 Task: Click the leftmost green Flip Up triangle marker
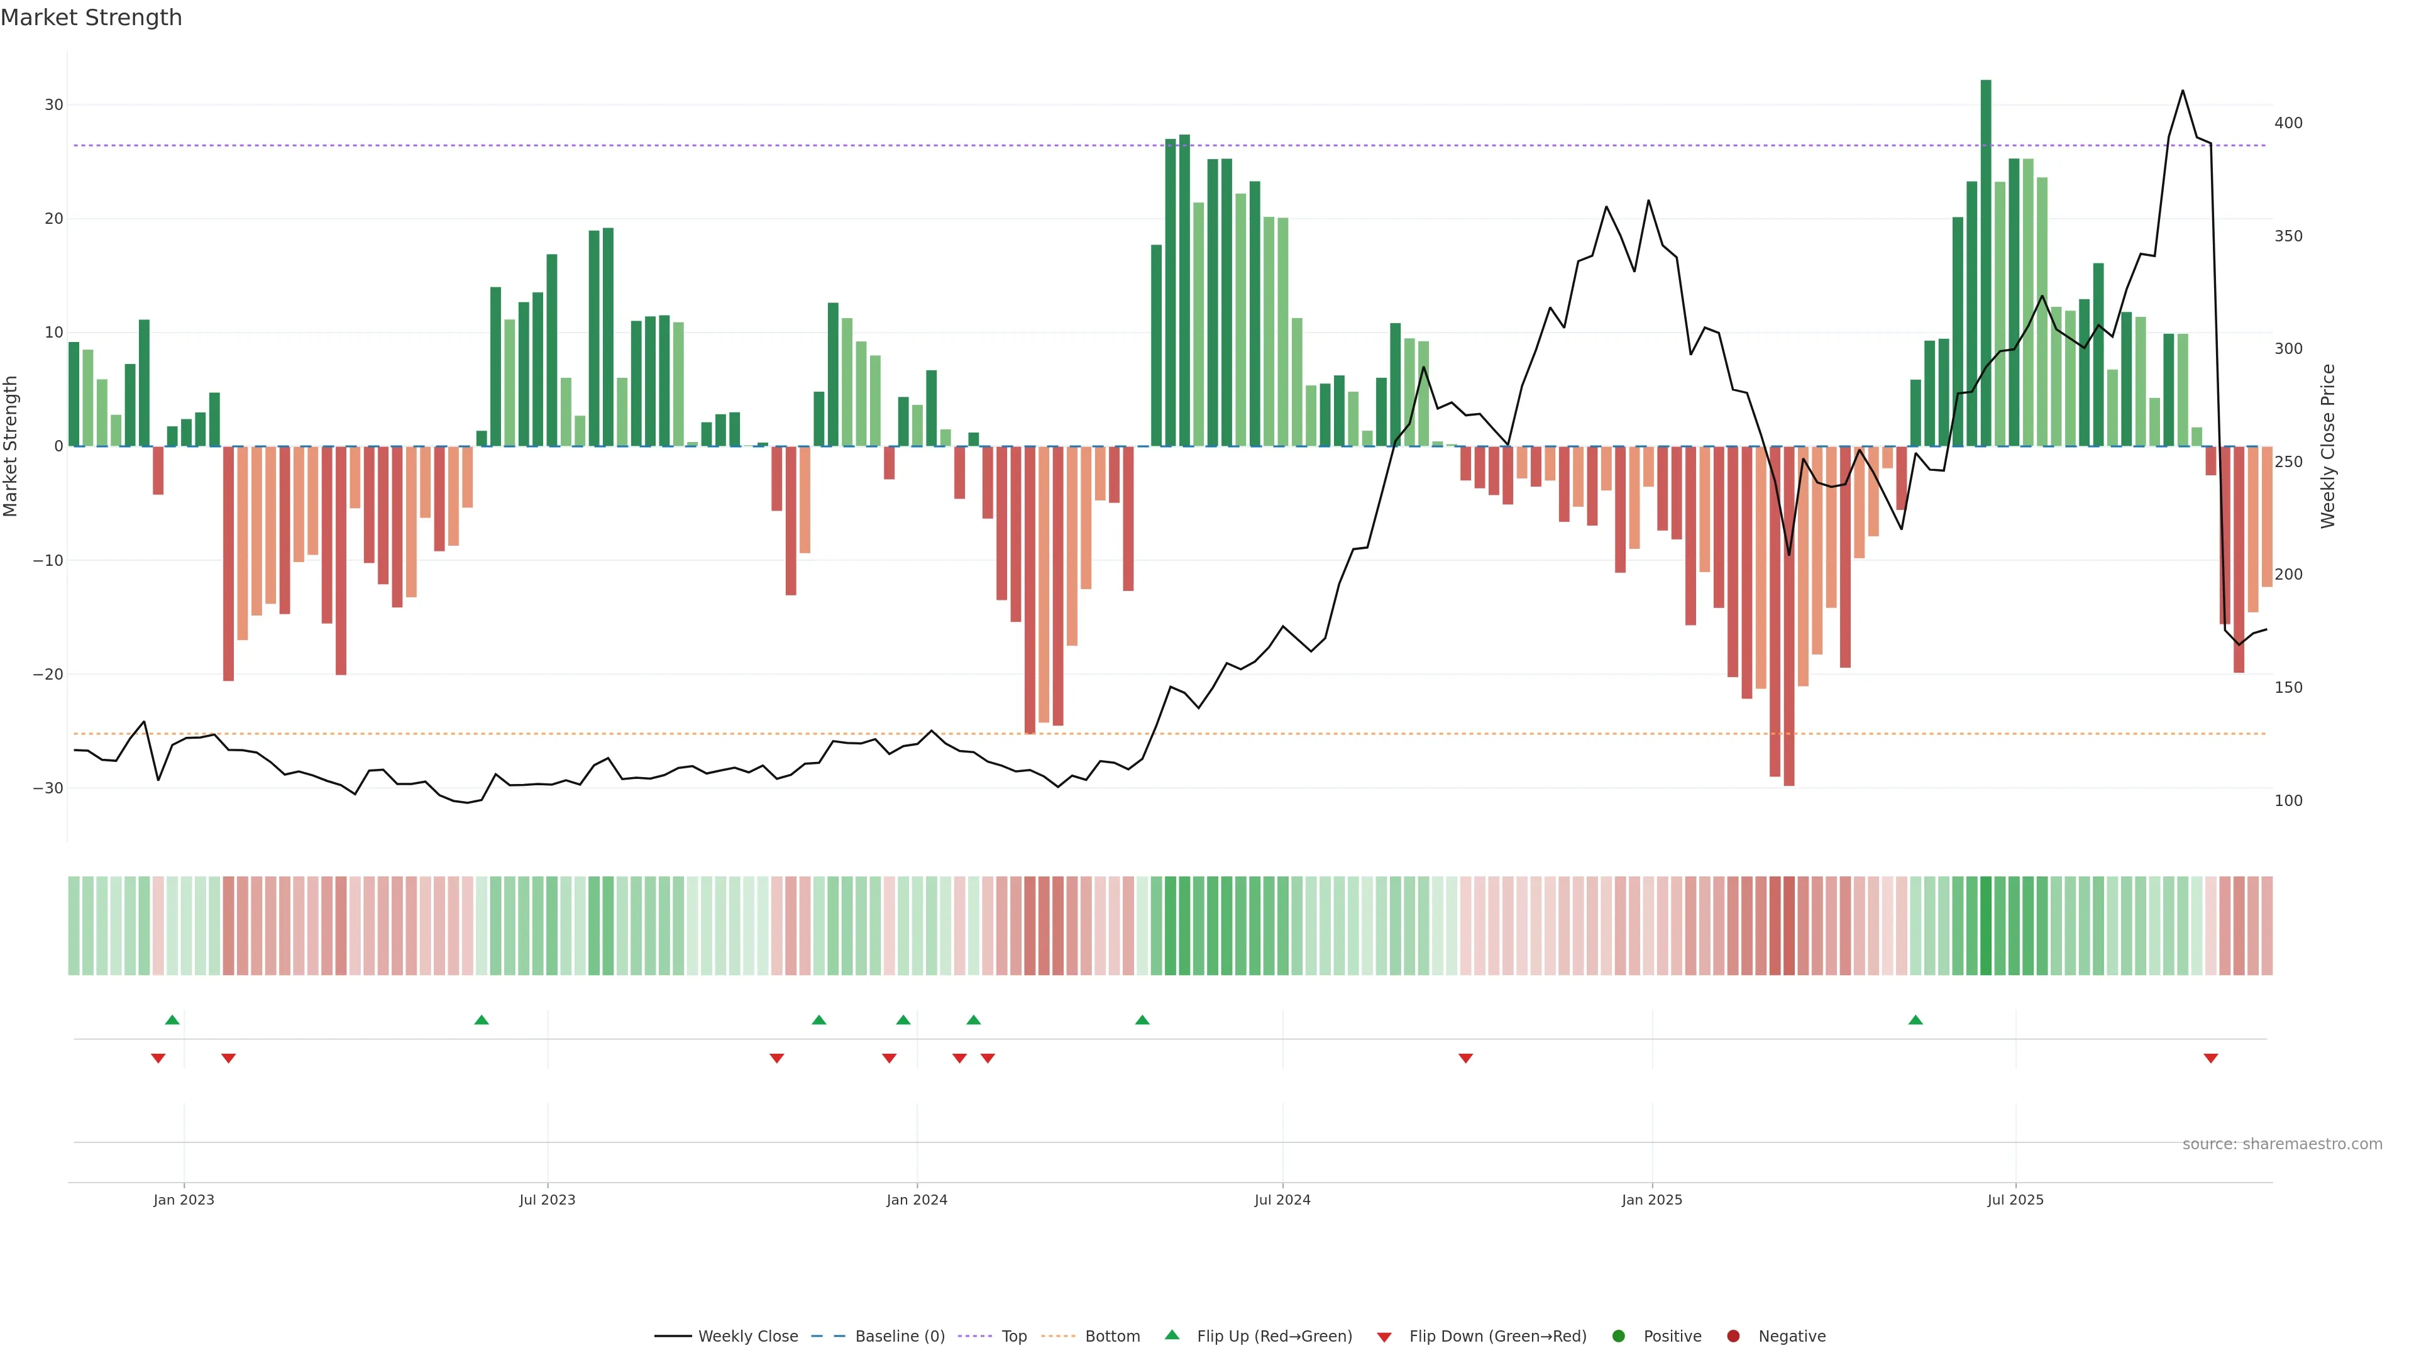(x=172, y=1020)
